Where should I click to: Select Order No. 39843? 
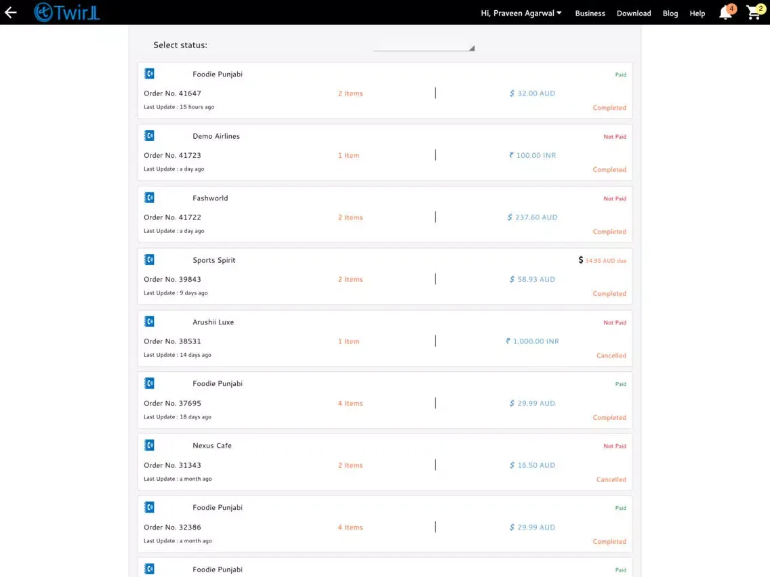click(172, 279)
